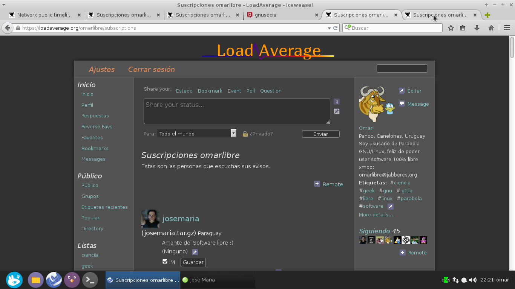This screenshot has height=289, width=515.
Task: Launch Iceweasel from the taskbar globe icon
Action: [x=54, y=280]
